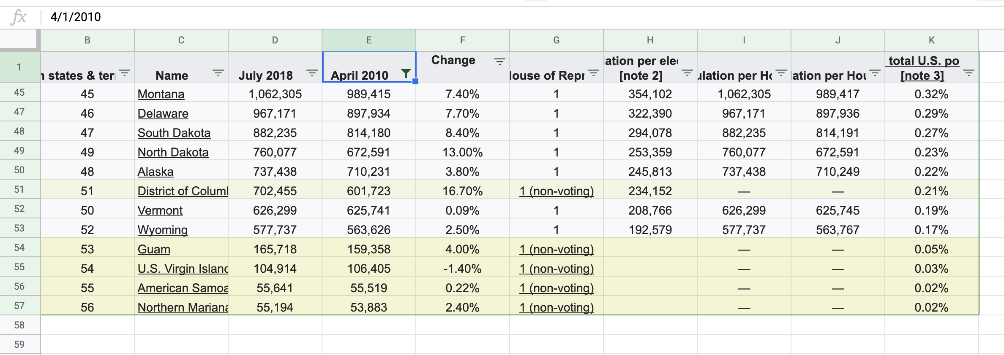Select column G header
1004x355 pixels.
coord(557,40)
